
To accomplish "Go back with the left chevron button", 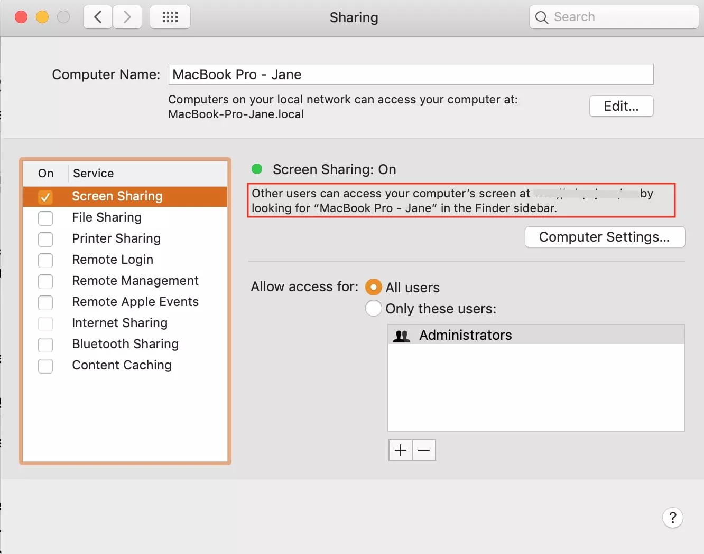I will [x=98, y=17].
